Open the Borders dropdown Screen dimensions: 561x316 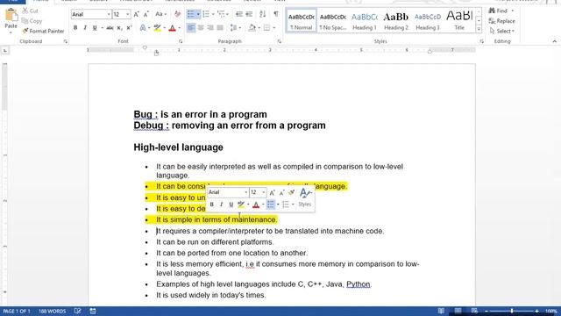[x=274, y=27]
